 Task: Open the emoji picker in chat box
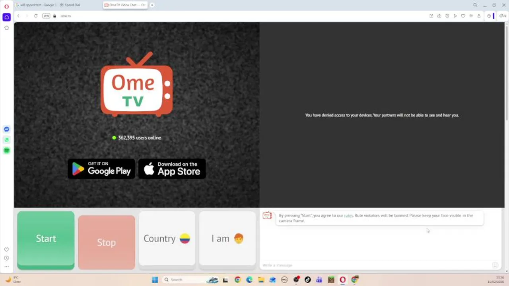click(x=495, y=265)
